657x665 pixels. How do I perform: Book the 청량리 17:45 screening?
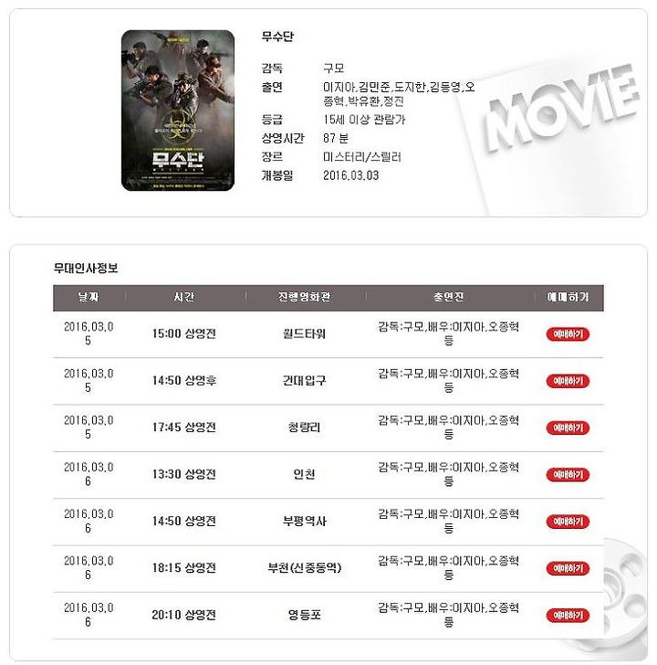[x=568, y=427]
